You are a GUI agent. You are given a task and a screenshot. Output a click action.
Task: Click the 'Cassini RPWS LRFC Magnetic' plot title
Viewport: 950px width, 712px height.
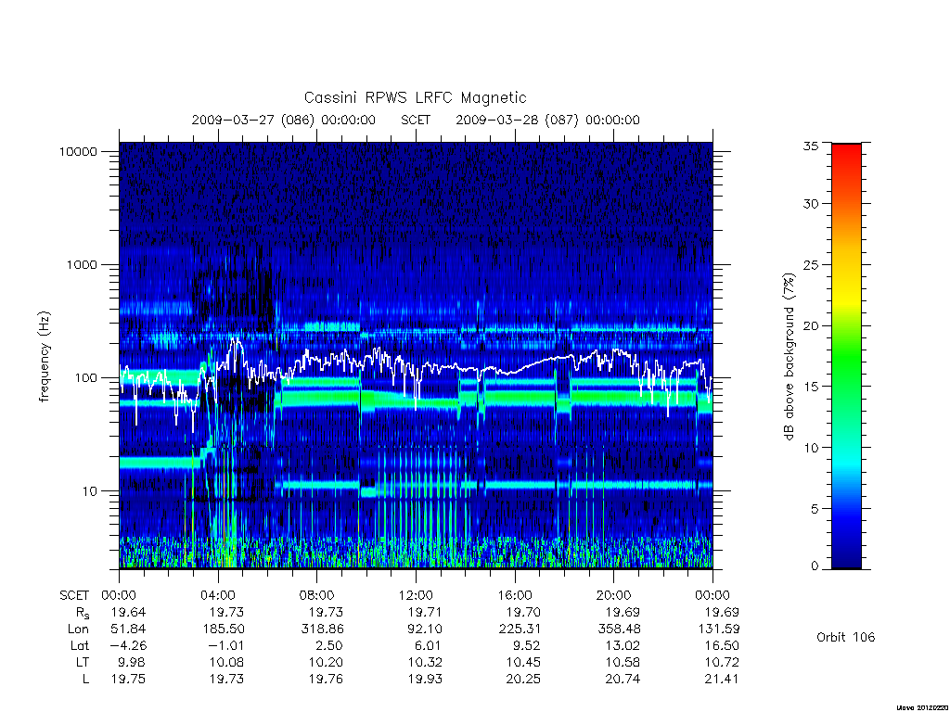click(415, 97)
